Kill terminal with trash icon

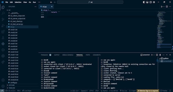coord(160,55)
